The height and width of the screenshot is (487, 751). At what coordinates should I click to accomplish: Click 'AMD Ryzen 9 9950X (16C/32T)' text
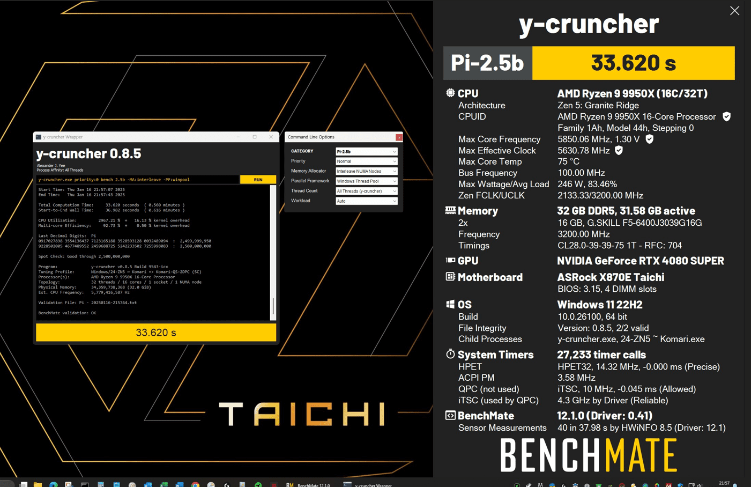click(x=633, y=93)
